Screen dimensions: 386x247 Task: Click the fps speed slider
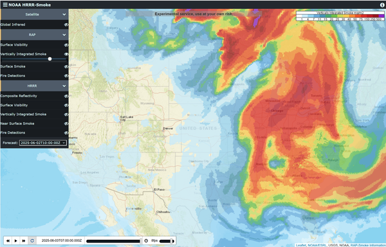[167, 241]
